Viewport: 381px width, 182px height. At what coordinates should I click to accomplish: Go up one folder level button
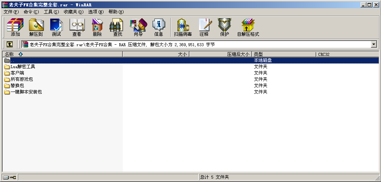pos(9,44)
